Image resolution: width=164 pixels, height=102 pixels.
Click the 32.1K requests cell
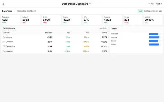(x=50, y=42)
